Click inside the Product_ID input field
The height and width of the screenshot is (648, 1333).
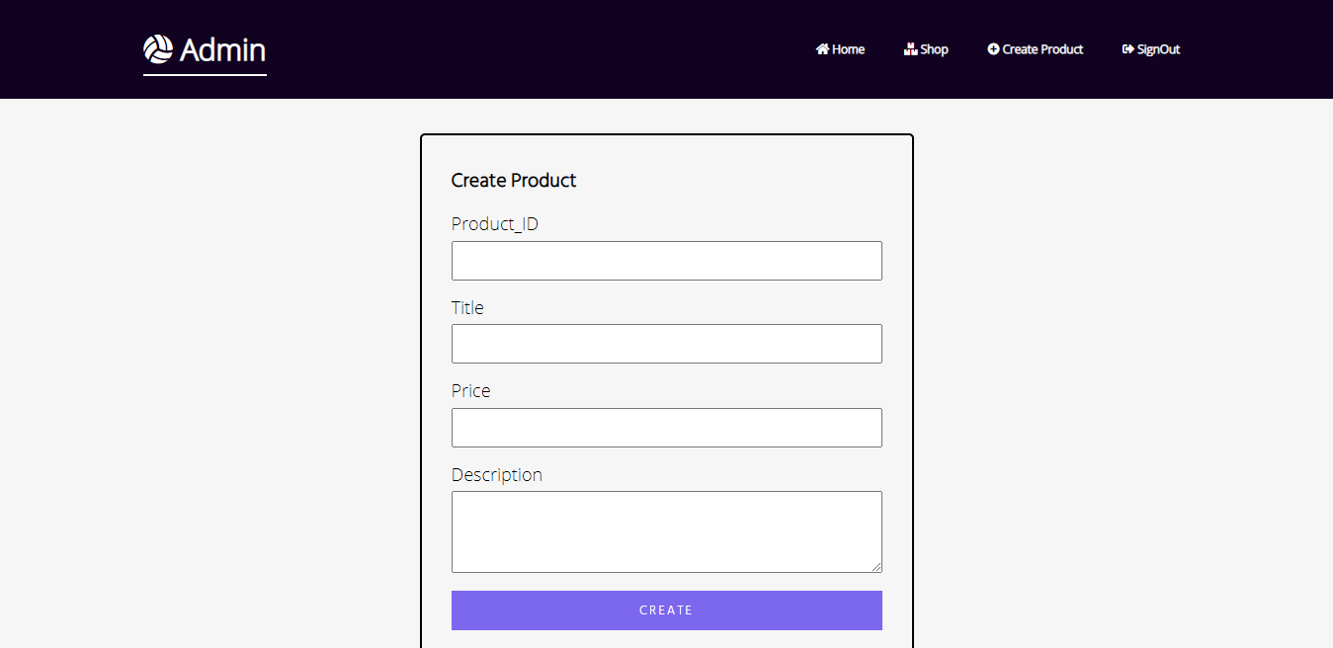tap(666, 260)
